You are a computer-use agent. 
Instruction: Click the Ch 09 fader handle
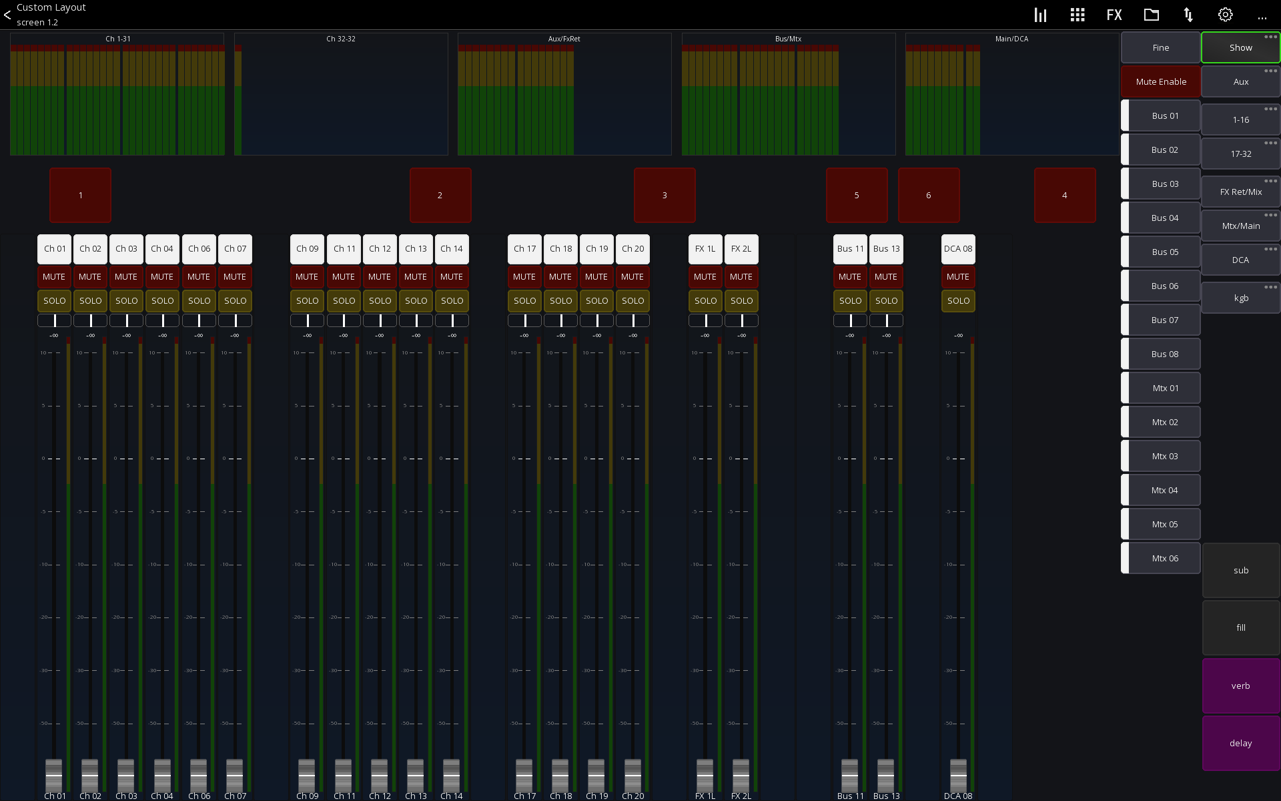coord(307,774)
